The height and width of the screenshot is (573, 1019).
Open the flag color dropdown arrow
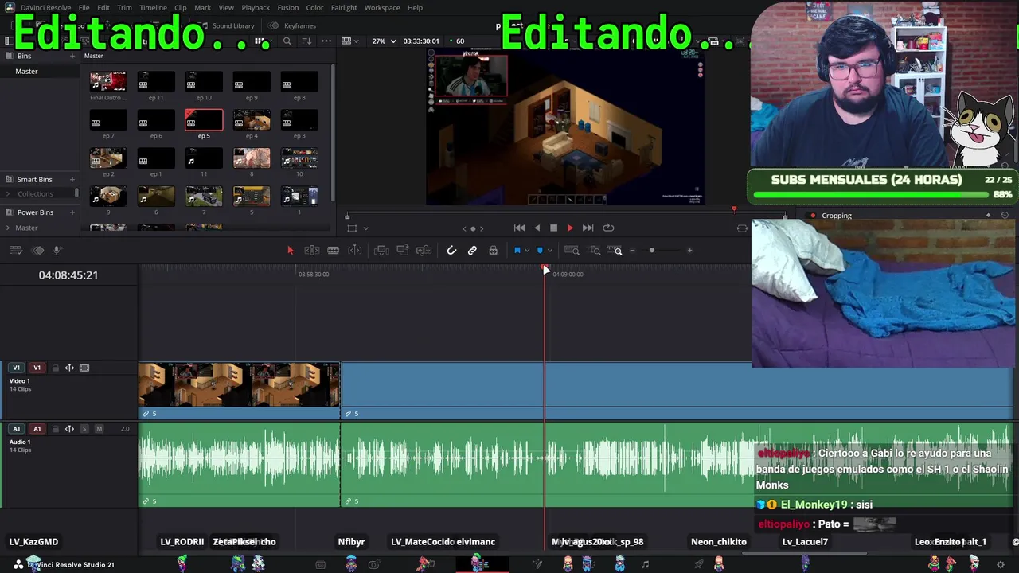click(527, 251)
